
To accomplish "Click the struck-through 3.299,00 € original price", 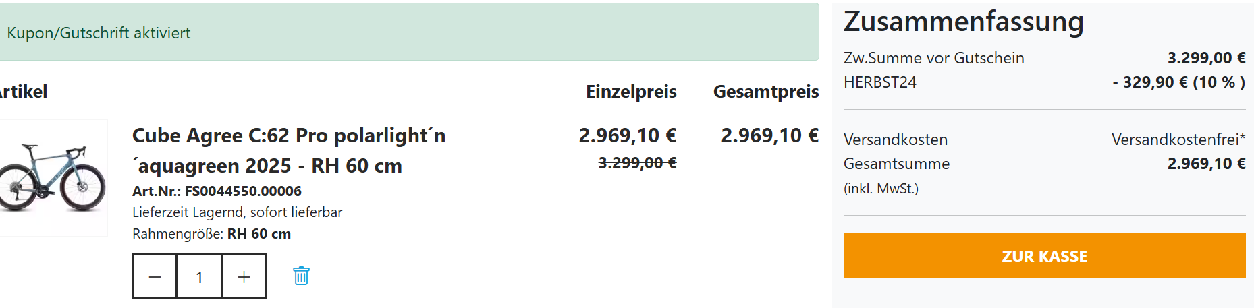I will [x=637, y=163].
